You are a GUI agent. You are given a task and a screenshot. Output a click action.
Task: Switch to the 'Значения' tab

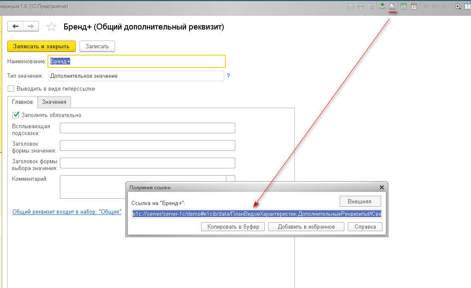pyautogui.click(x=54, y=102)
